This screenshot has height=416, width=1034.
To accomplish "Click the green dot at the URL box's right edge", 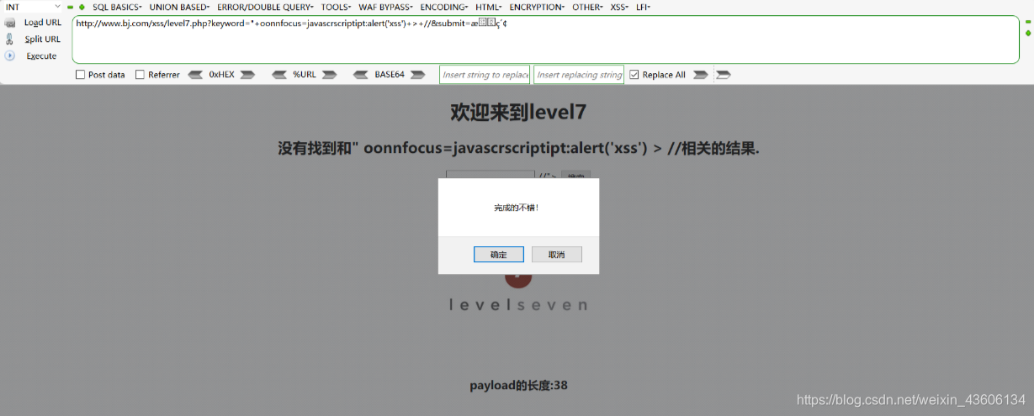I will (1027, 33).
